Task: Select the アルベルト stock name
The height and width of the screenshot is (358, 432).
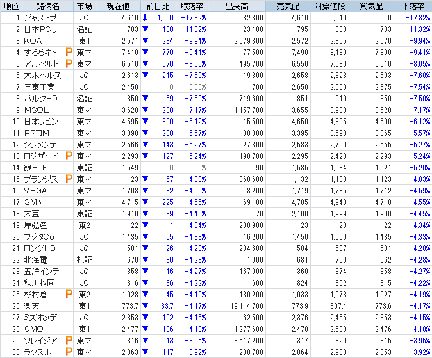Action: point(41,63)
